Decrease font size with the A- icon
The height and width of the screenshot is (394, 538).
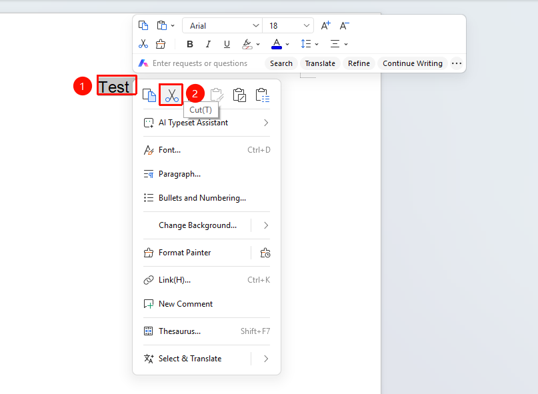tap(344, 25)
